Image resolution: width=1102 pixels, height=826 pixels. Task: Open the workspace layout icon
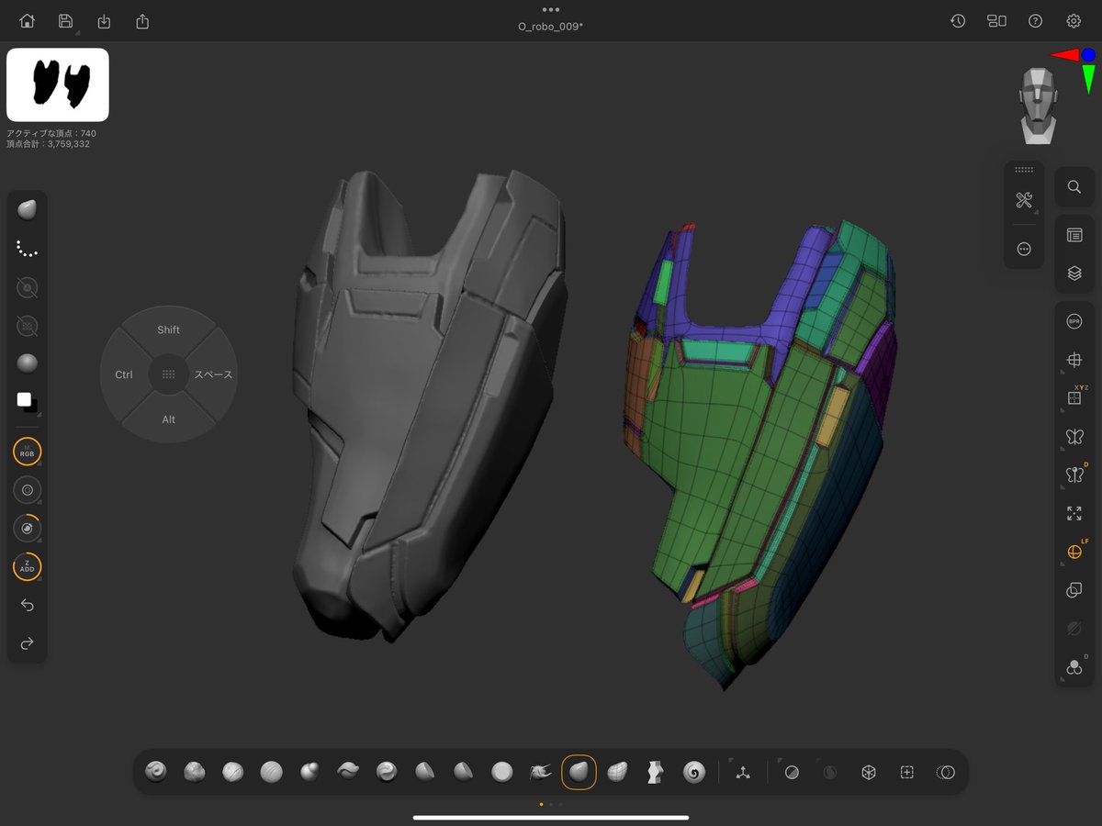point(996,21)
